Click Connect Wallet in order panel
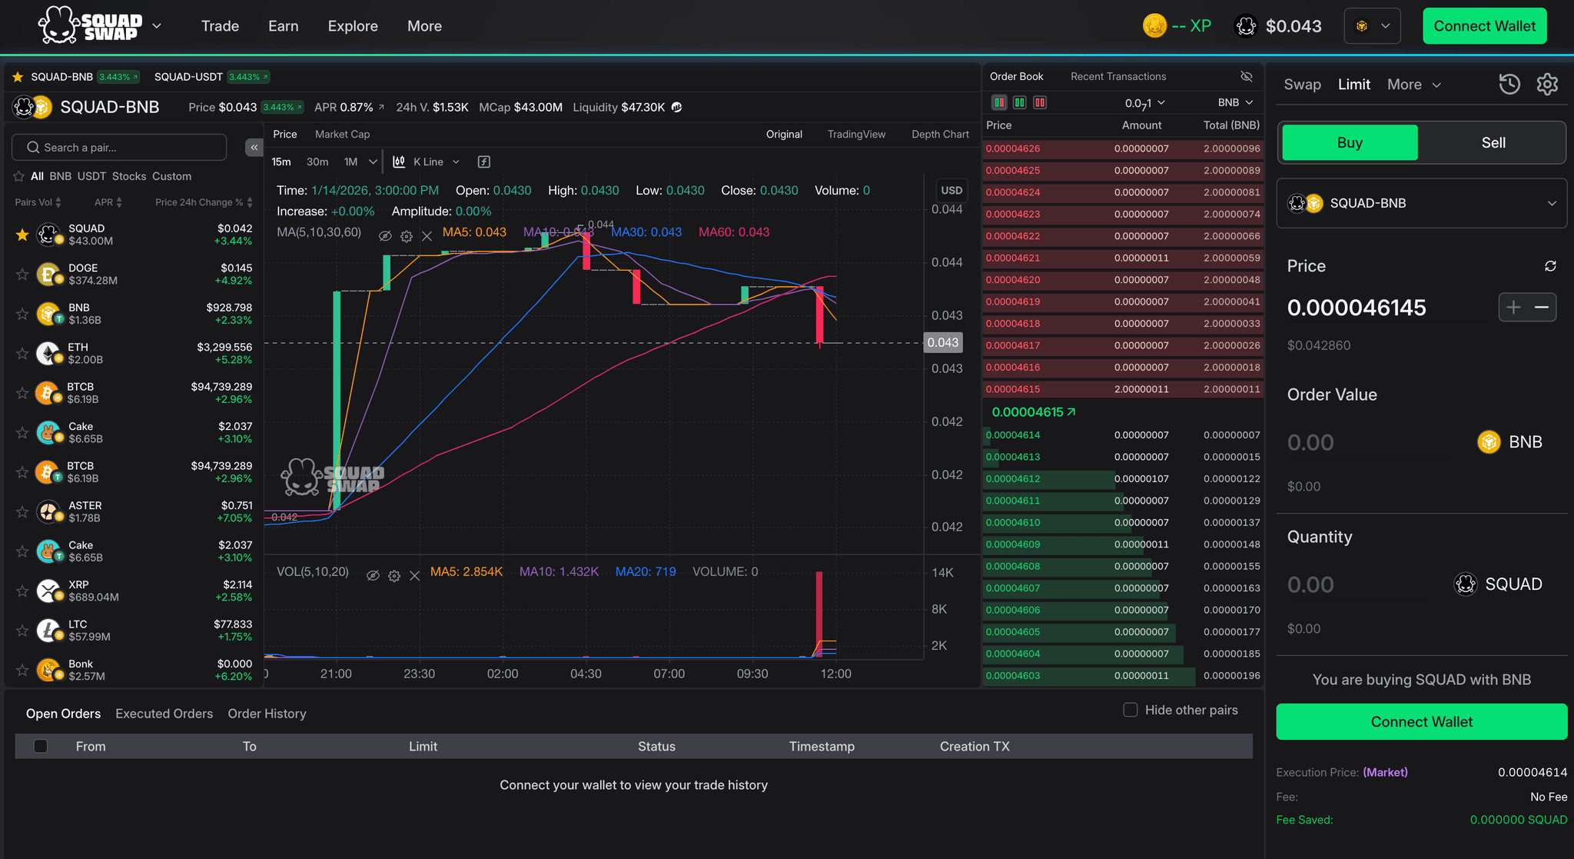 [1421, 721]
